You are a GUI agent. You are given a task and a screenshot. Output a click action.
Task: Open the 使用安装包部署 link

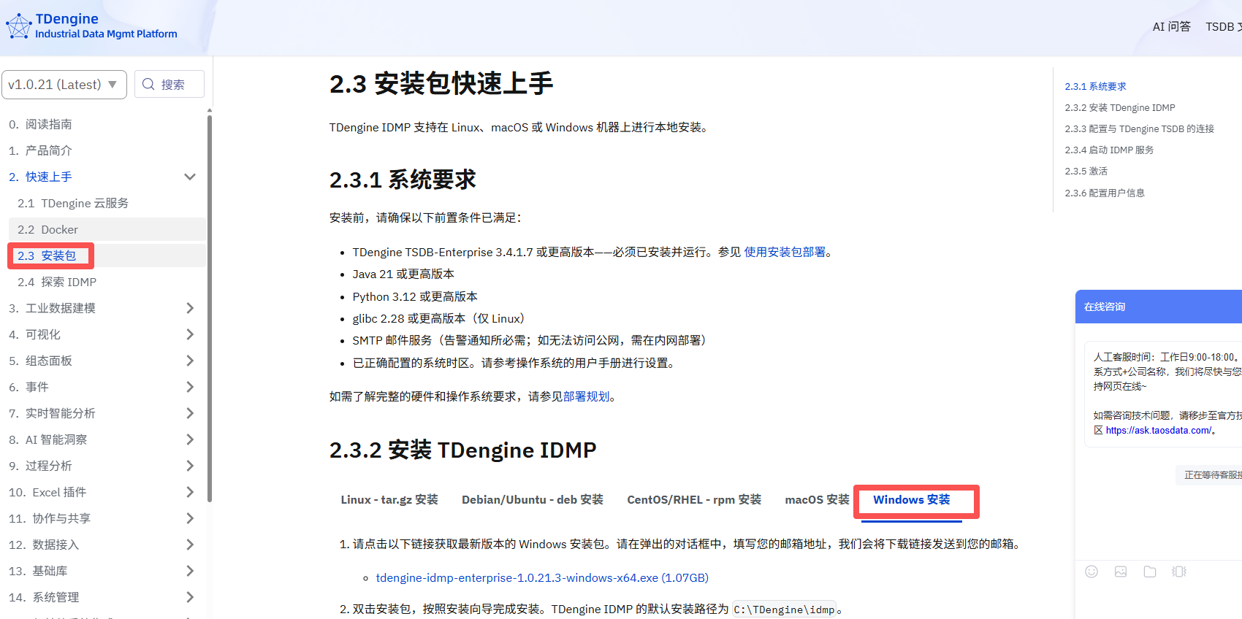coord(785,252)
